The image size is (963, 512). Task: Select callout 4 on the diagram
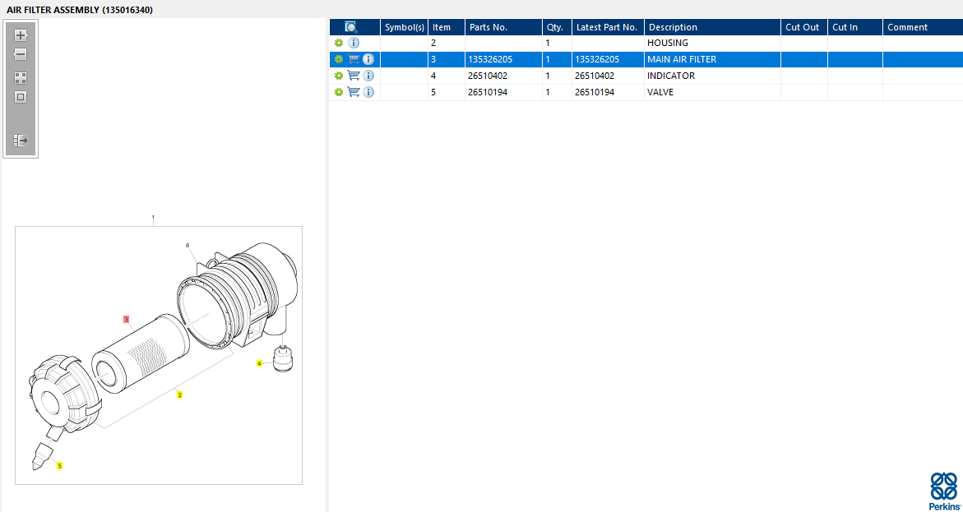tap(260, 363)
